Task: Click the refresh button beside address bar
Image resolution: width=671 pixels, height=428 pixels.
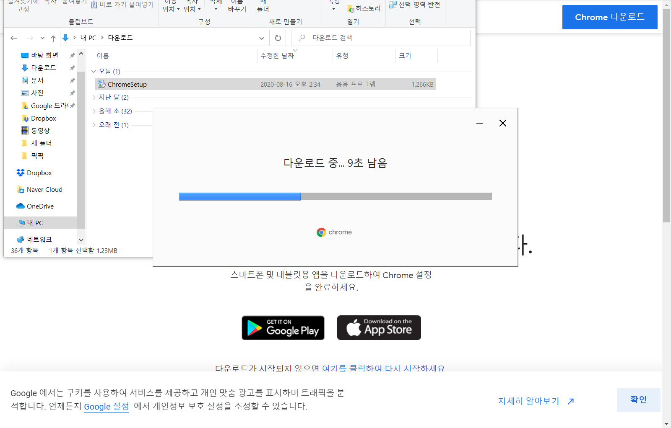Action: tap(278, 38)
